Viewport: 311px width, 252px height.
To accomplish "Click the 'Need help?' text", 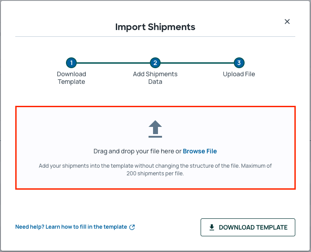I will (x=30, y=227).
